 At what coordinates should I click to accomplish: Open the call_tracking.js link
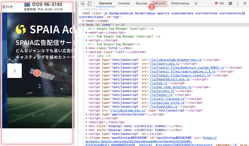(167, 99)
